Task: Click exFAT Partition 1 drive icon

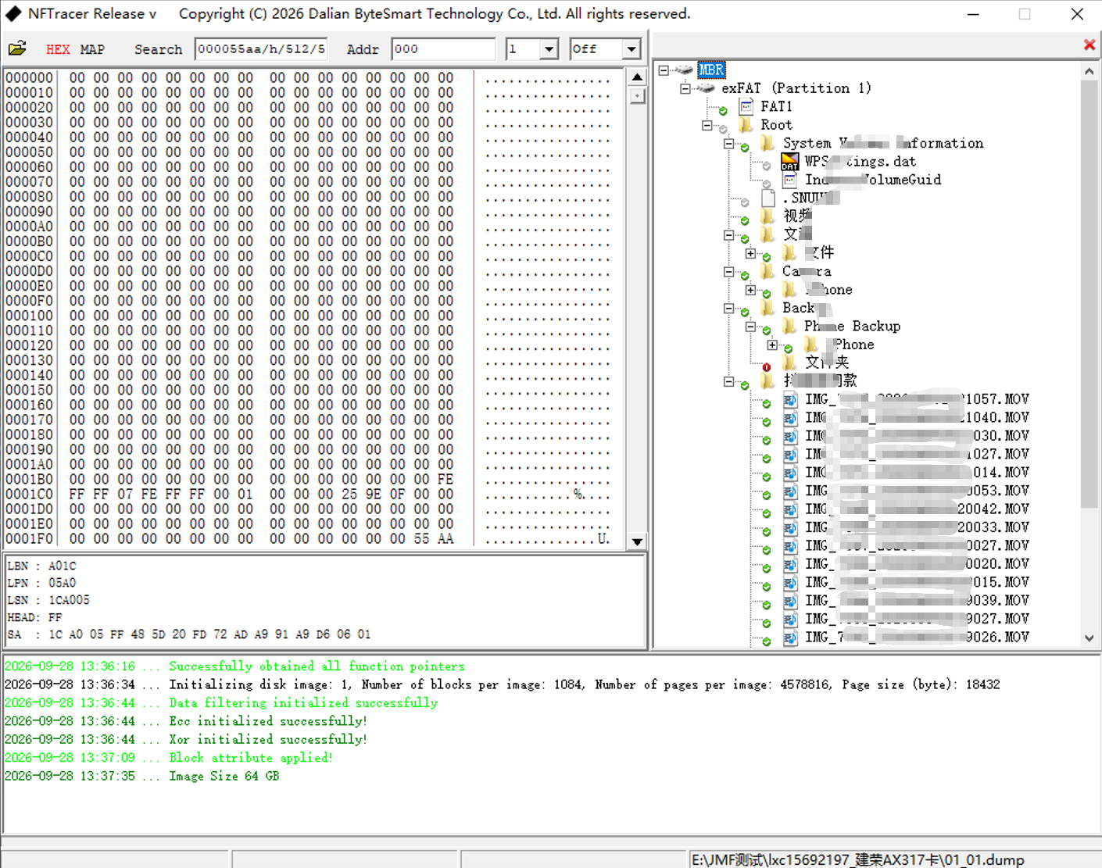Action: tap(707, 88)
